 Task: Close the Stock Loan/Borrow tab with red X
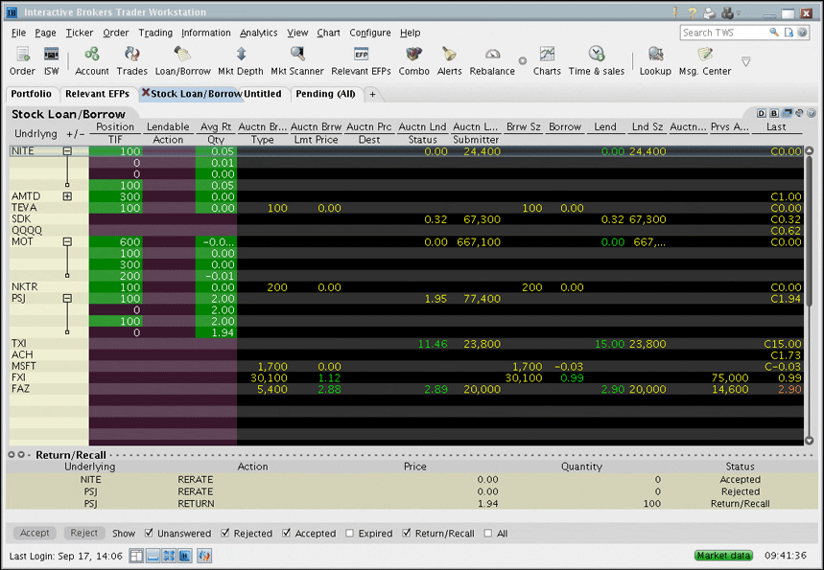pos(146,93)
